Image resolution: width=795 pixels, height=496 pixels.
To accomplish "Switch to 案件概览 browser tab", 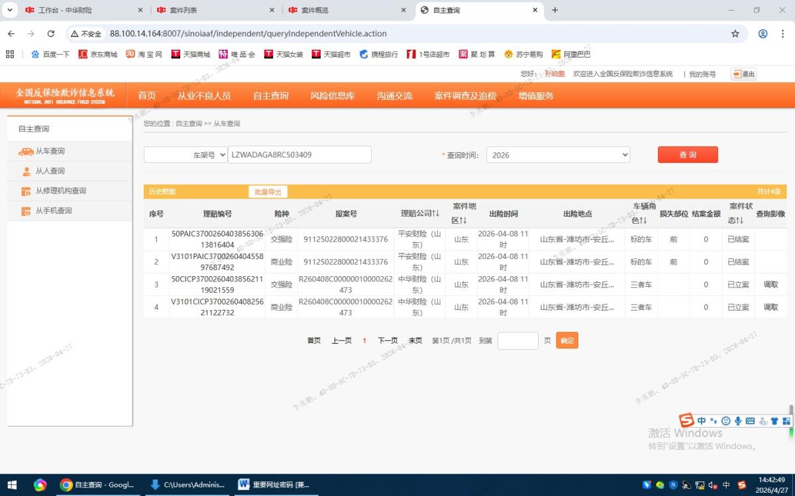I will [346, 11].
